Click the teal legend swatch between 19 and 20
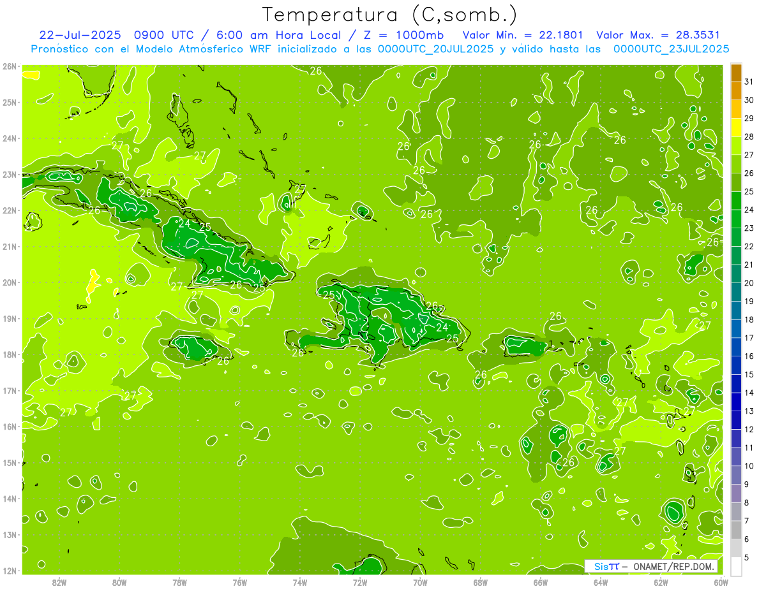 (736, 292)
